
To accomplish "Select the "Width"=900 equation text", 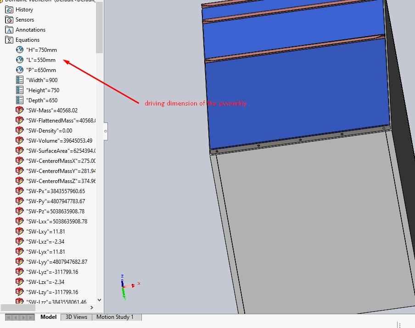I will (x=42, y=80).
